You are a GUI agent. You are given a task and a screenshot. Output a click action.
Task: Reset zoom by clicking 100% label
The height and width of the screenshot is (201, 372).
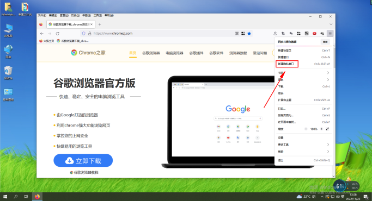(314, 129)
